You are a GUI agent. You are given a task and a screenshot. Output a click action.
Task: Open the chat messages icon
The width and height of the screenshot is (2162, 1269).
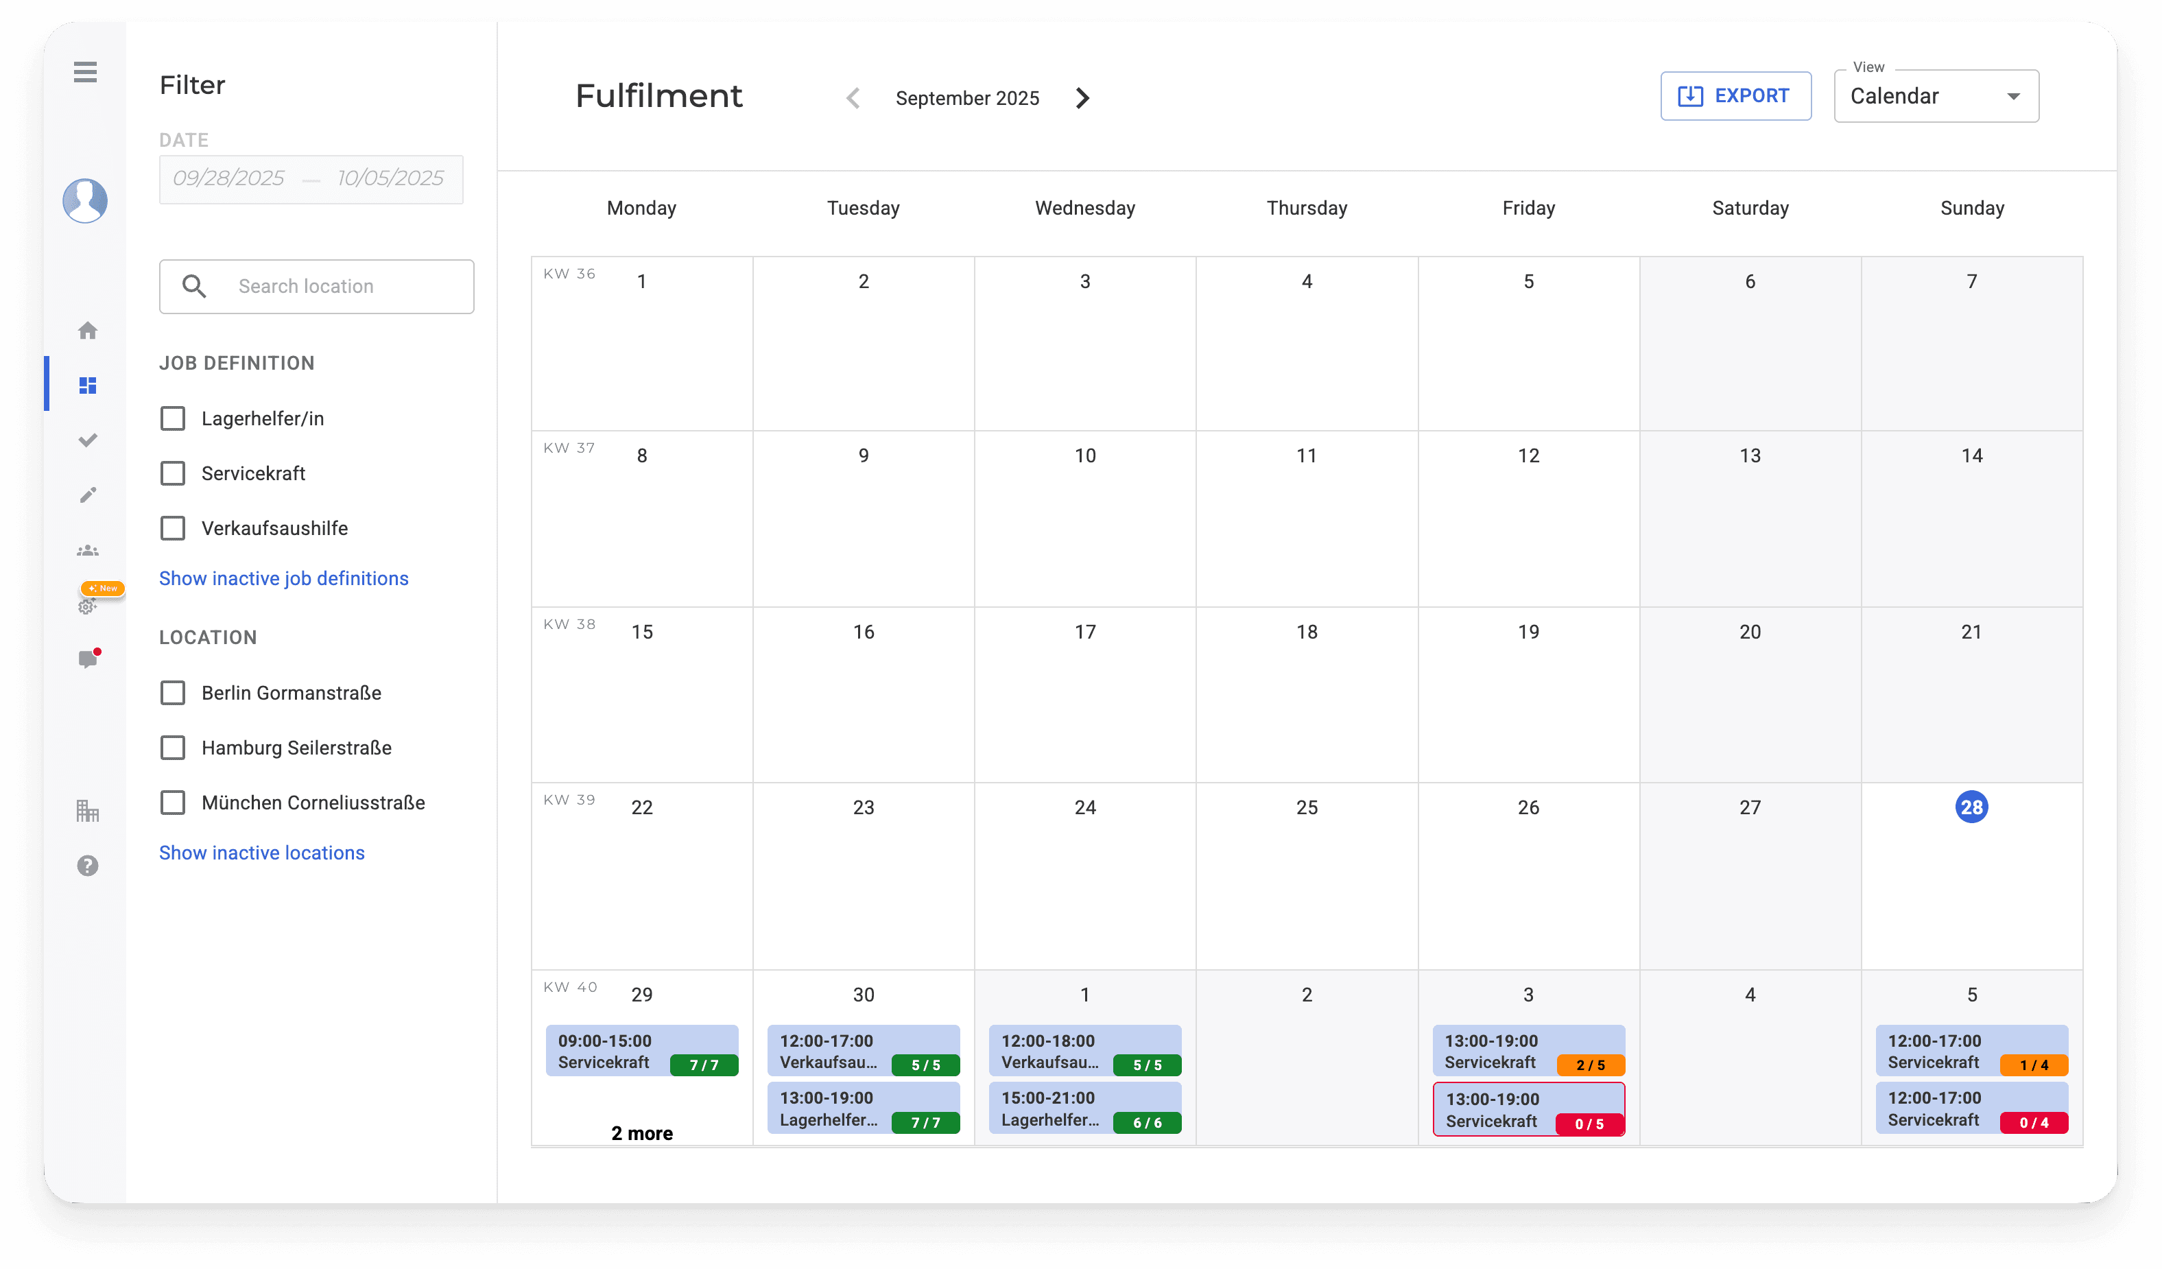pos(88,659)
